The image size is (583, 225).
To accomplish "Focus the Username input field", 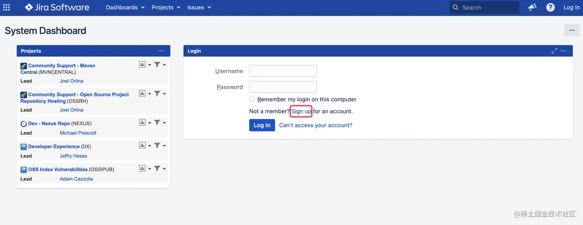I will (x=283, y=71).
